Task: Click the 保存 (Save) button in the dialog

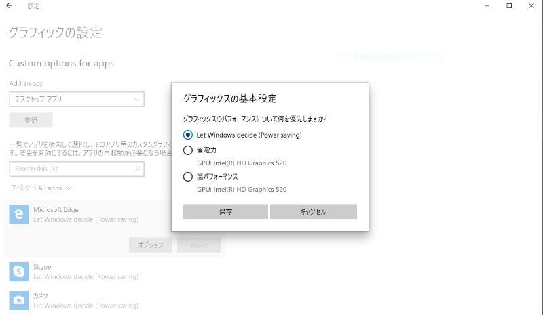Action: 225,211
